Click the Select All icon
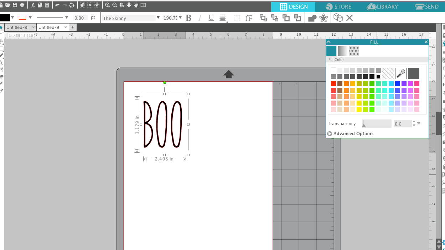445x250 pixels. (x=83, y=5)
